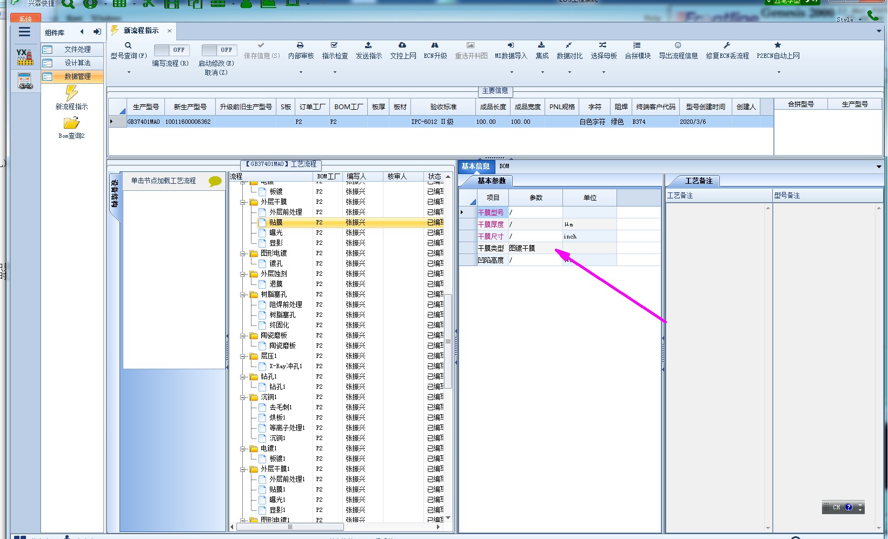This screenshot has width=888, height=539.
Task: Select the 等离子处理1 process node
Action: pyautogui.click(x=287, y=428)
